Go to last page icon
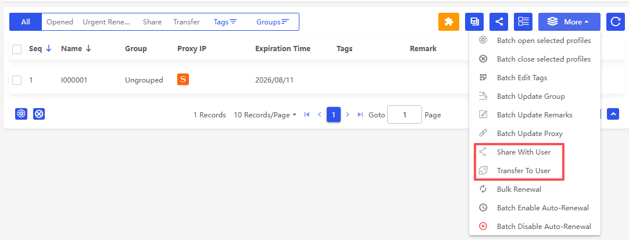 360,114
